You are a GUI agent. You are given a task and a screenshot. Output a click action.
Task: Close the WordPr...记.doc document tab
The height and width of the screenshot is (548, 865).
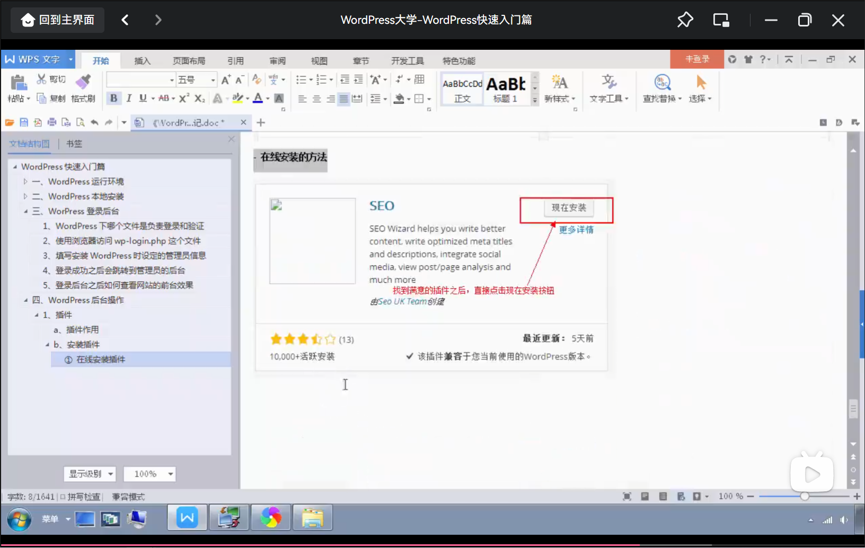(243, 122)
